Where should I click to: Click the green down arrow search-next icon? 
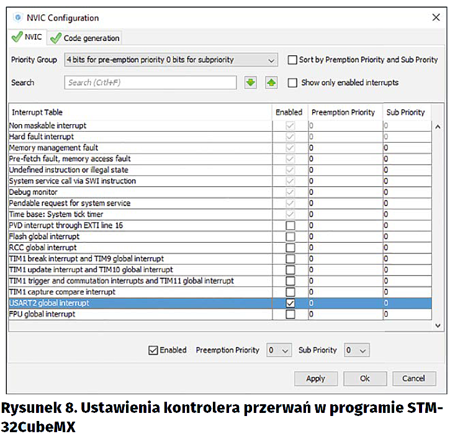click(250, 83)
